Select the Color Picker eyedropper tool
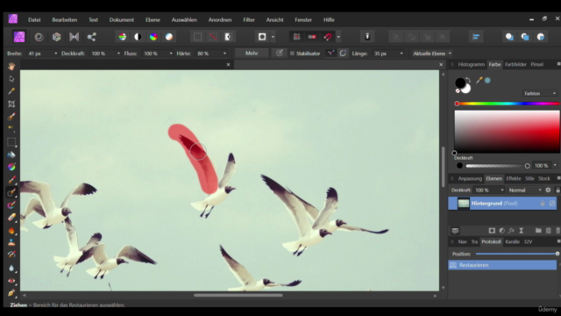The image size is (561, 316). (x=11, y=91)
